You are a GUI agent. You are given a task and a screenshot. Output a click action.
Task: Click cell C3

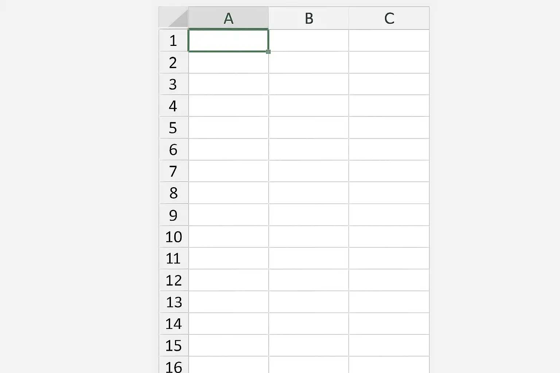coord(389,84)
